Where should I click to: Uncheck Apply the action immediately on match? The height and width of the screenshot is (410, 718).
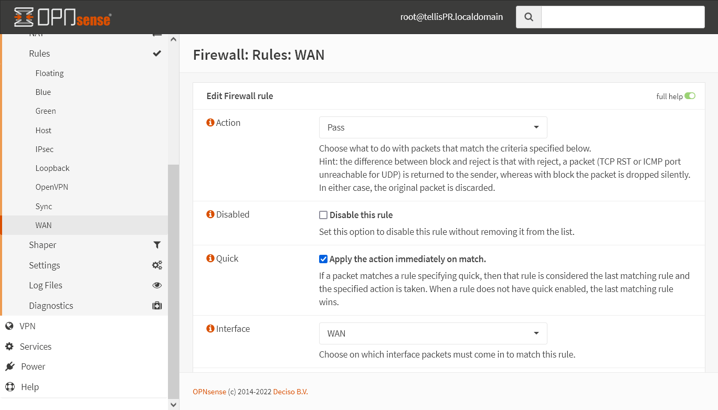click(323, 259)
